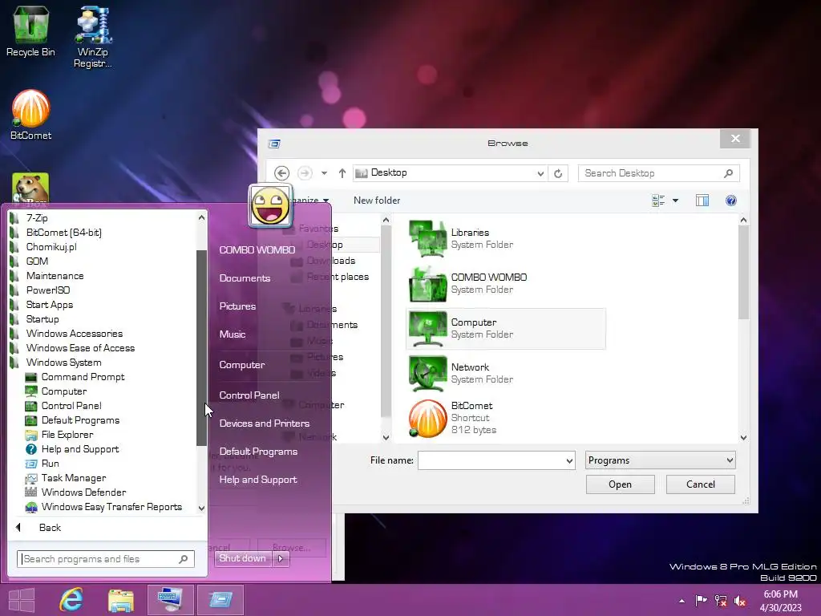Click the network tray icon
This screenshot has height=616, width=821.
pyautogui.click(x=721, y=600)
